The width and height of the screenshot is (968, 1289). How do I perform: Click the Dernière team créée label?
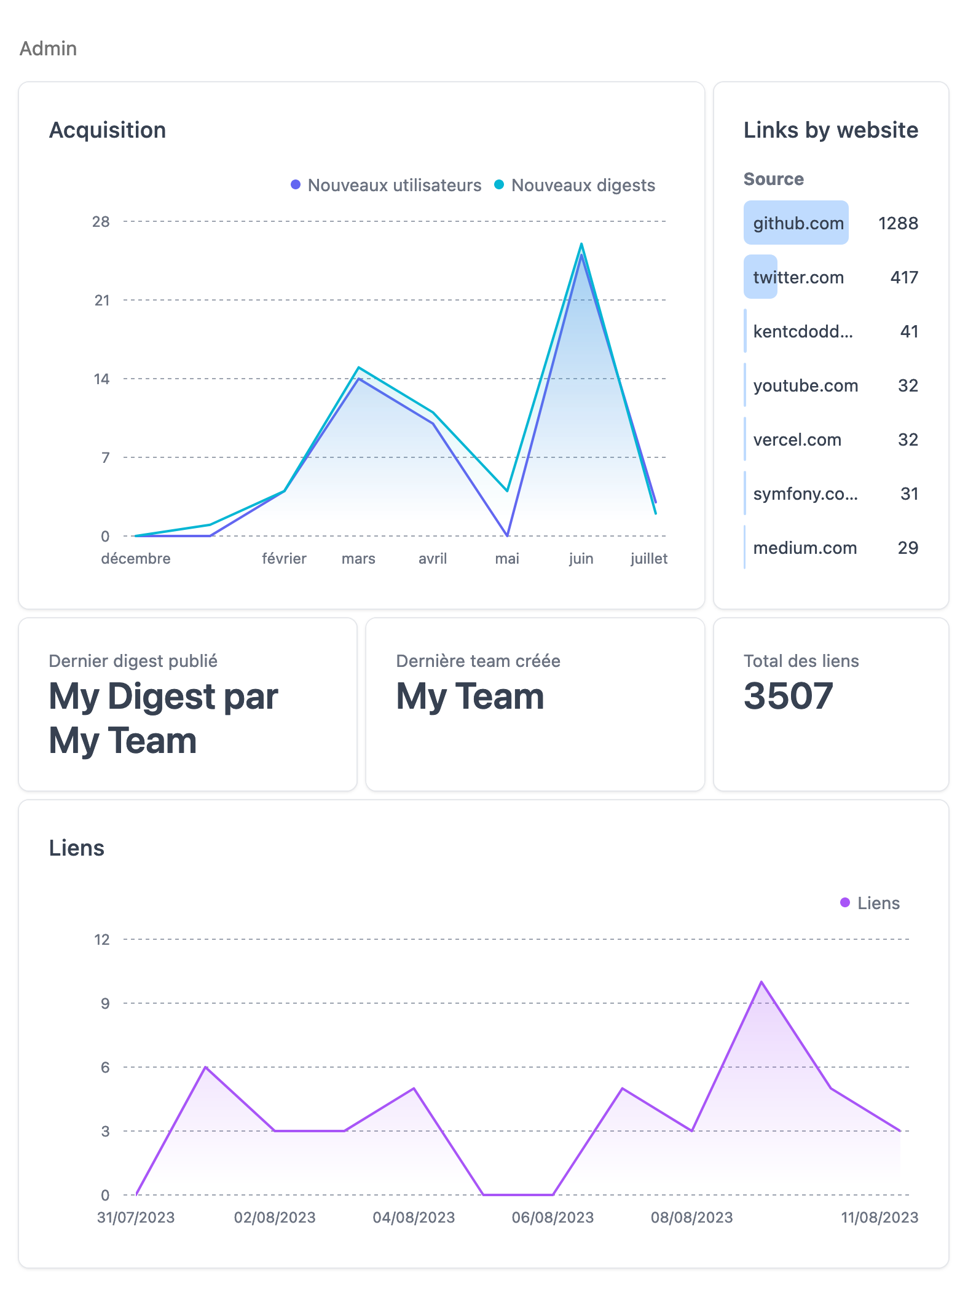click(x=478, y=661)
